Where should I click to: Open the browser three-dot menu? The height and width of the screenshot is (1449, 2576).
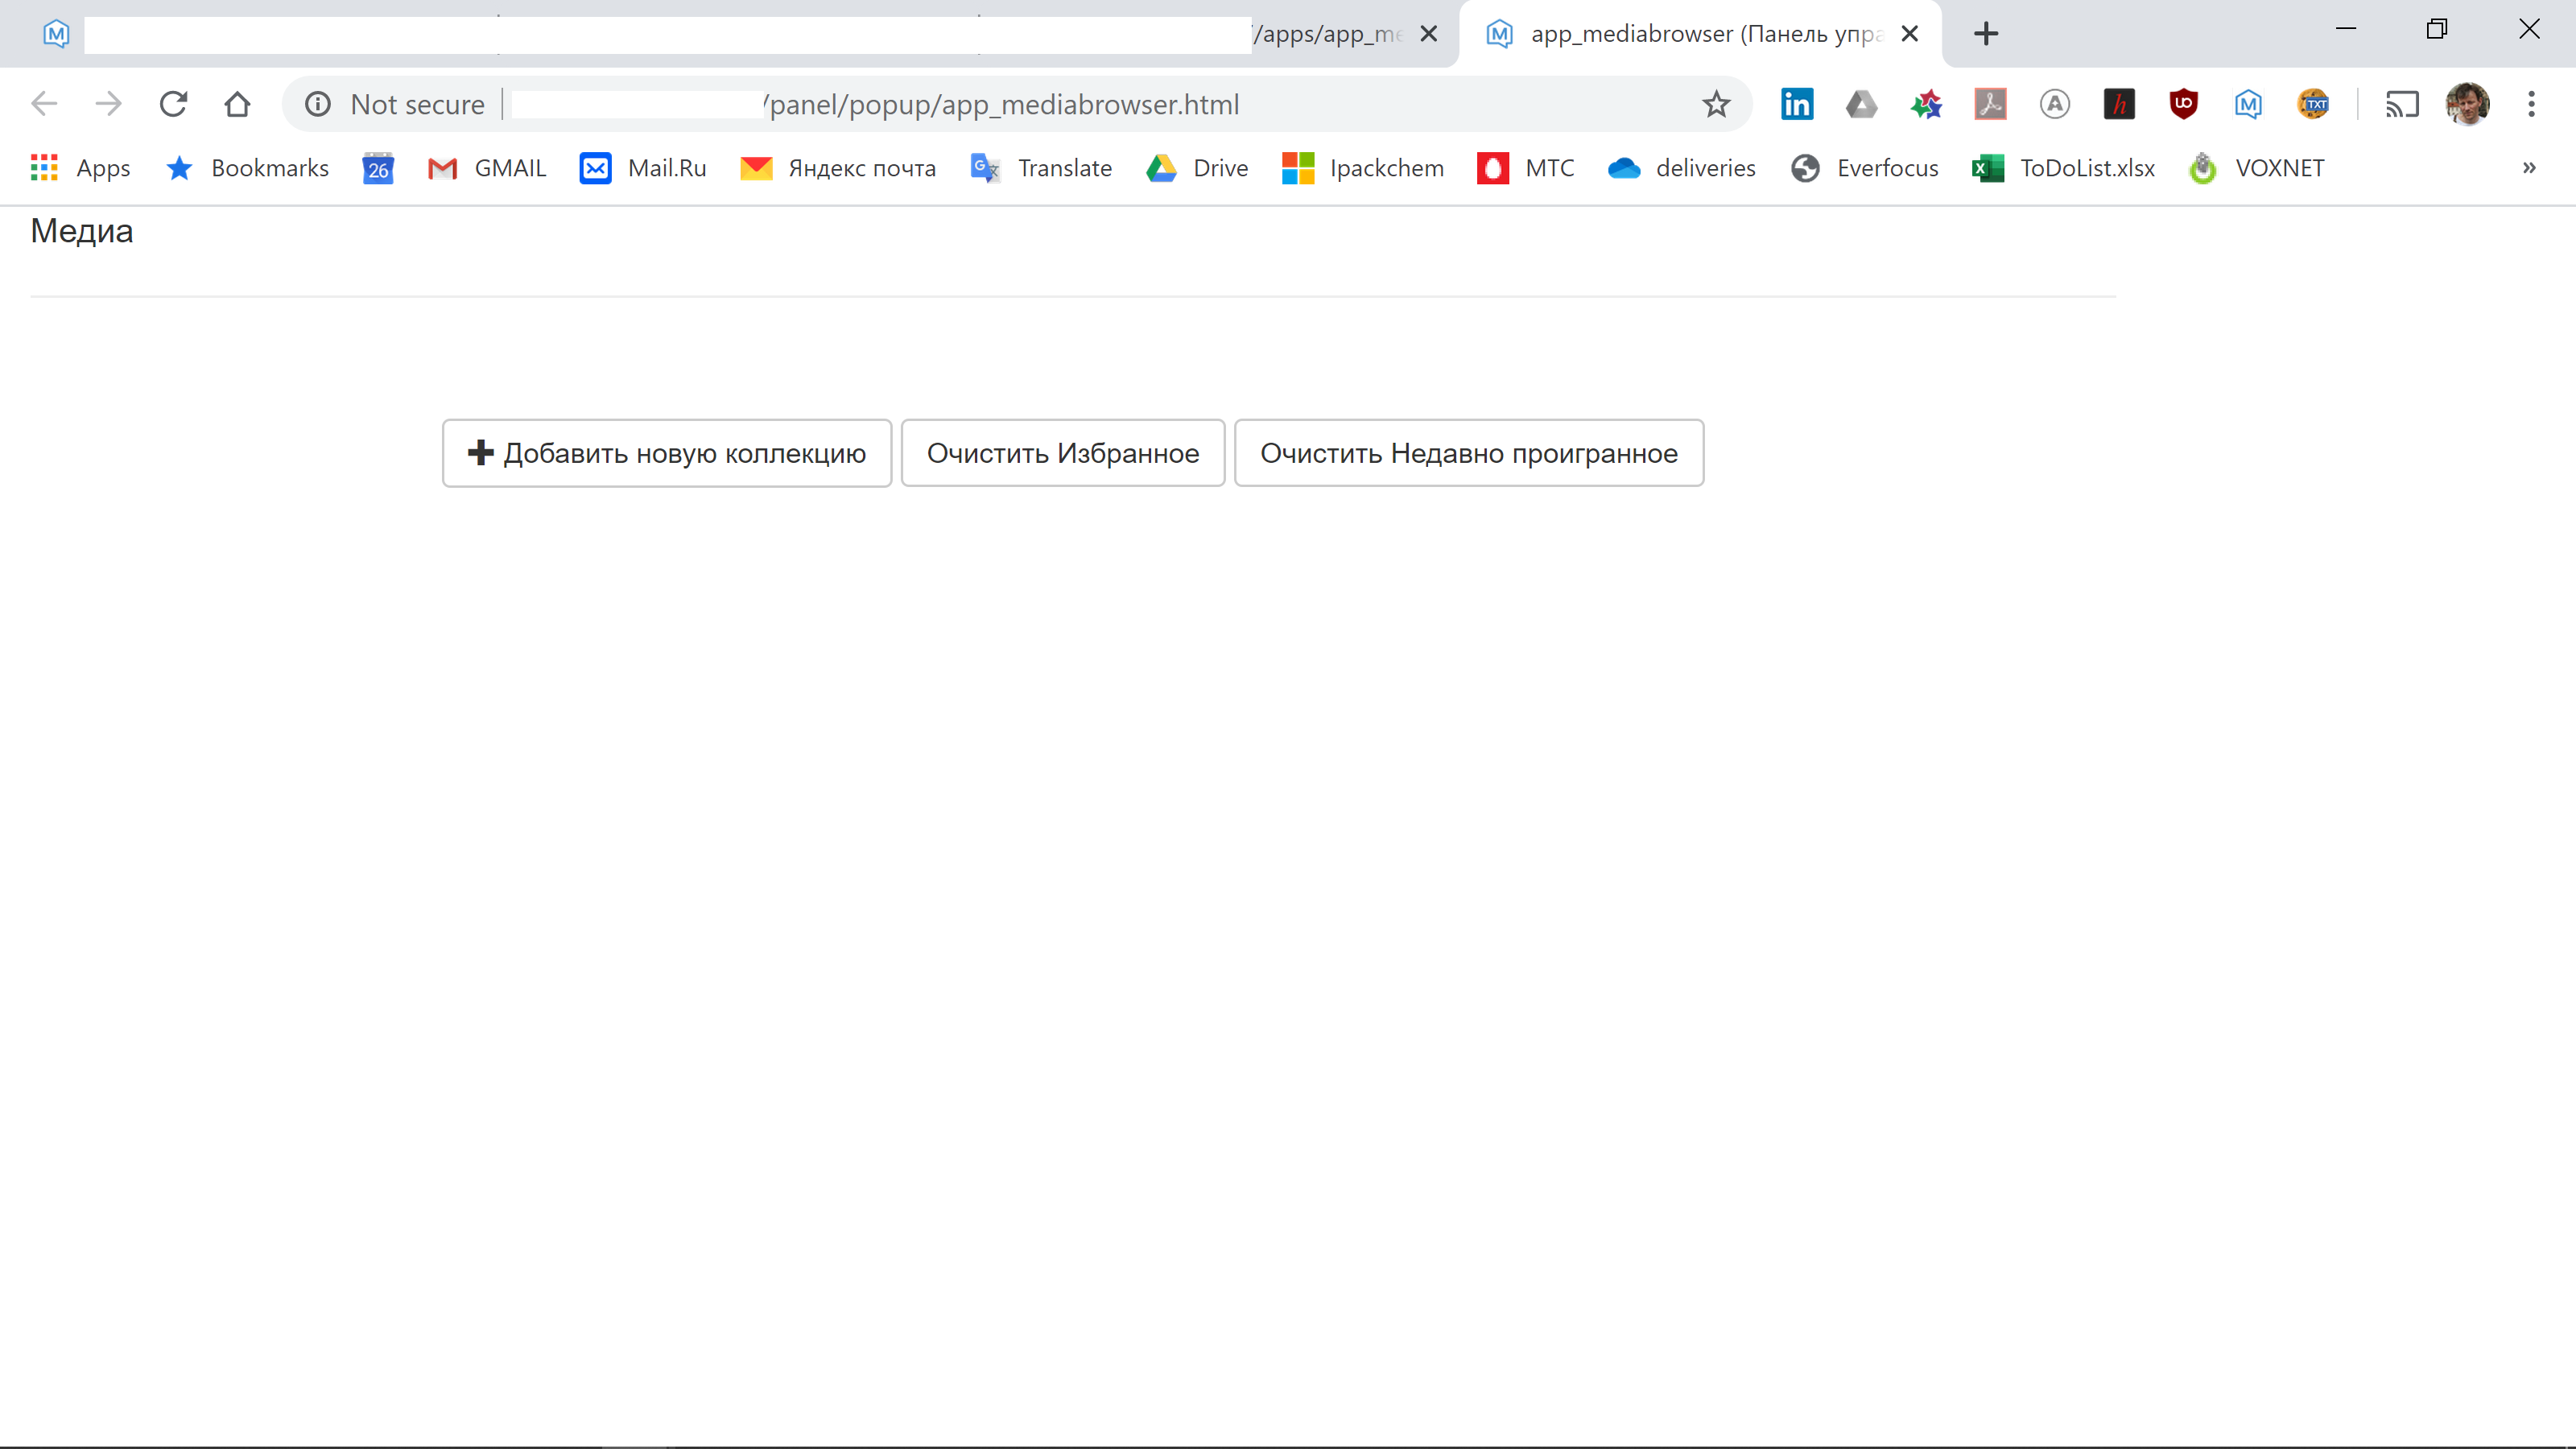[x=2533, y=104]
